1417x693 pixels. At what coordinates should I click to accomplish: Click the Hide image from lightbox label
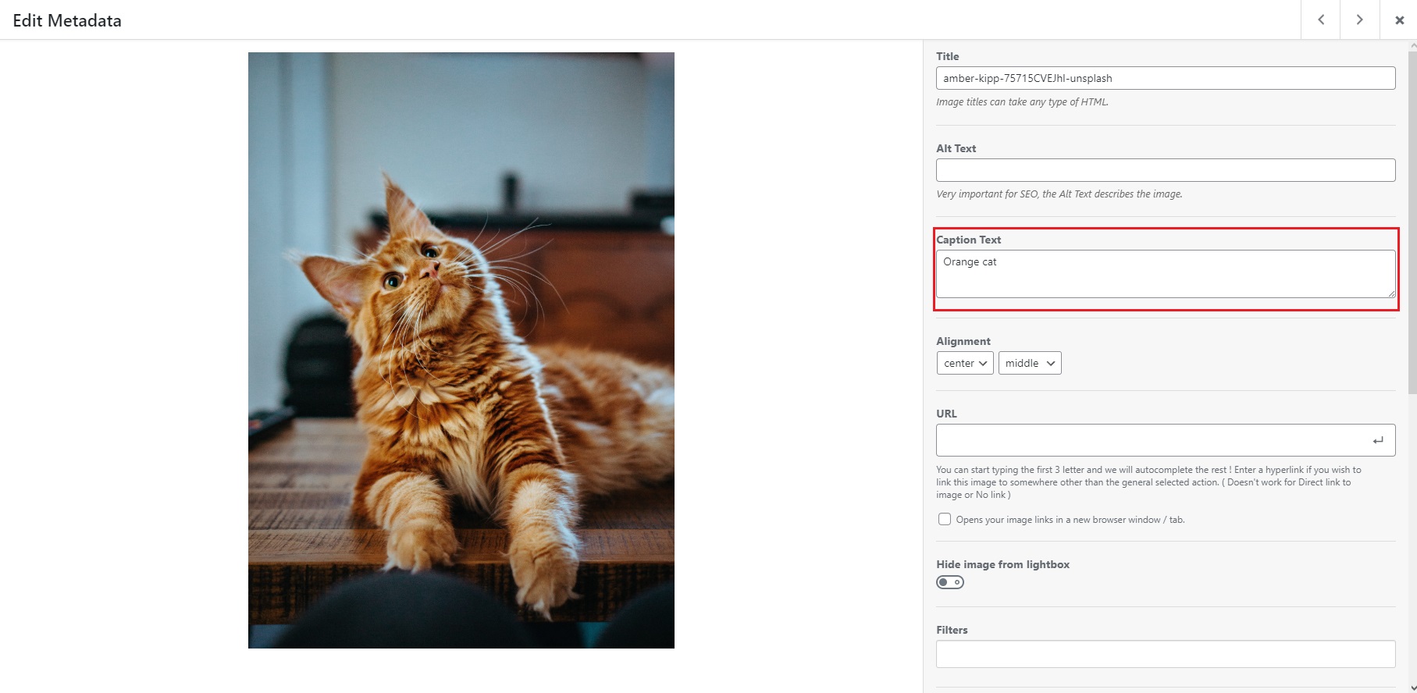[1002, 564]
